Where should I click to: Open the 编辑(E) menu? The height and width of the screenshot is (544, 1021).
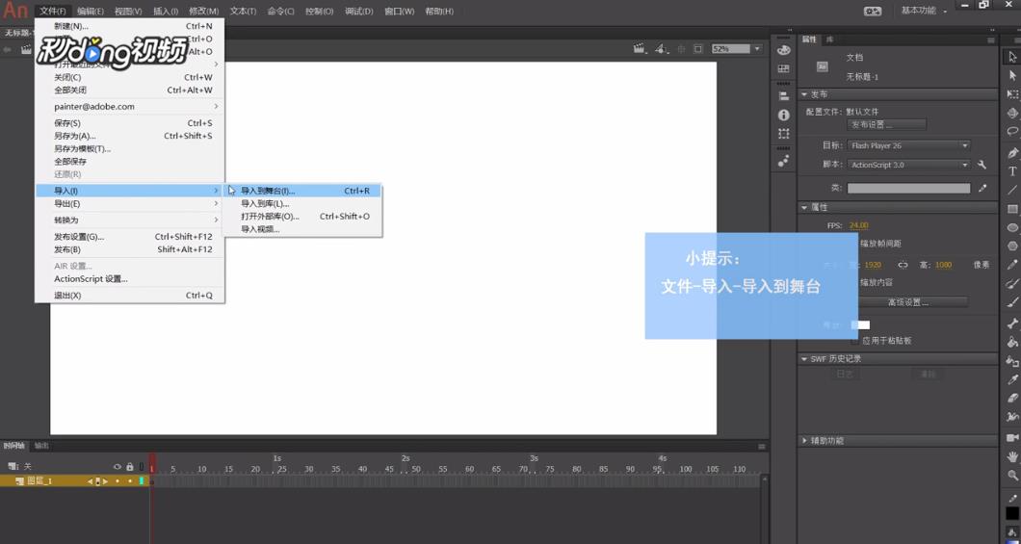pos(90,11)
